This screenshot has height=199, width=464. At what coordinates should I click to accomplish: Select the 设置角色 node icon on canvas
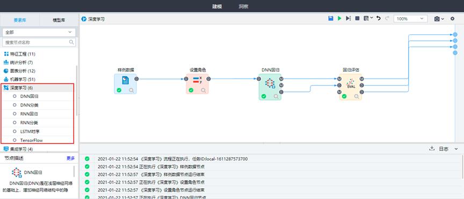coord(198,80)
